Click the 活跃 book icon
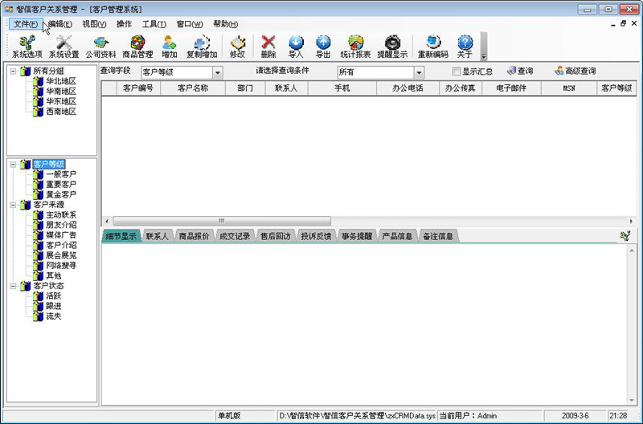The image size is (643, 424). 38,296
